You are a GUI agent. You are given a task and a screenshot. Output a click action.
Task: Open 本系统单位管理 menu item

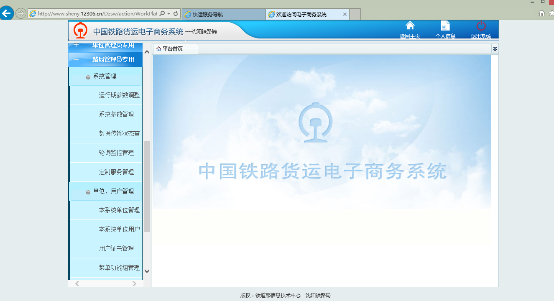point(106,210)
